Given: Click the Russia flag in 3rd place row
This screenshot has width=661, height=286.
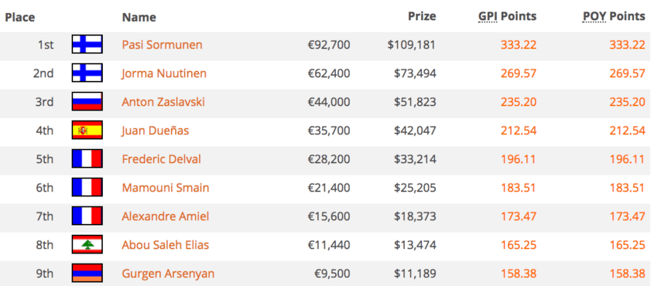Looking at the screenshot, I should (x=87, y=101).
